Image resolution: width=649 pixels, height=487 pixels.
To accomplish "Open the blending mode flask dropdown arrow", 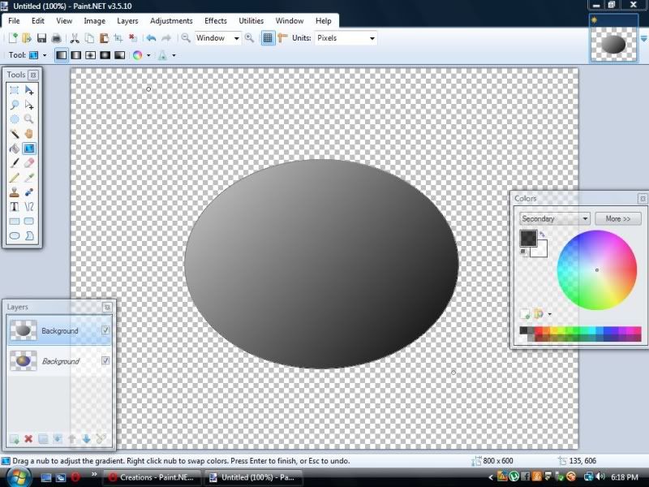I will [174, 55].
